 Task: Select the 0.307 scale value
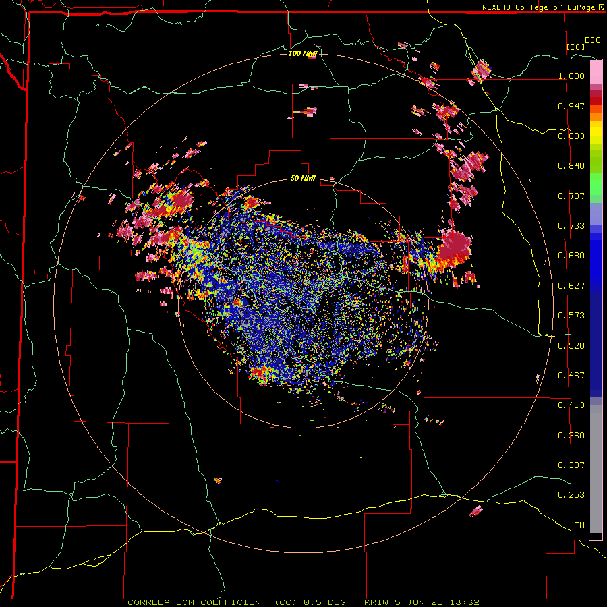click(571, 465)
